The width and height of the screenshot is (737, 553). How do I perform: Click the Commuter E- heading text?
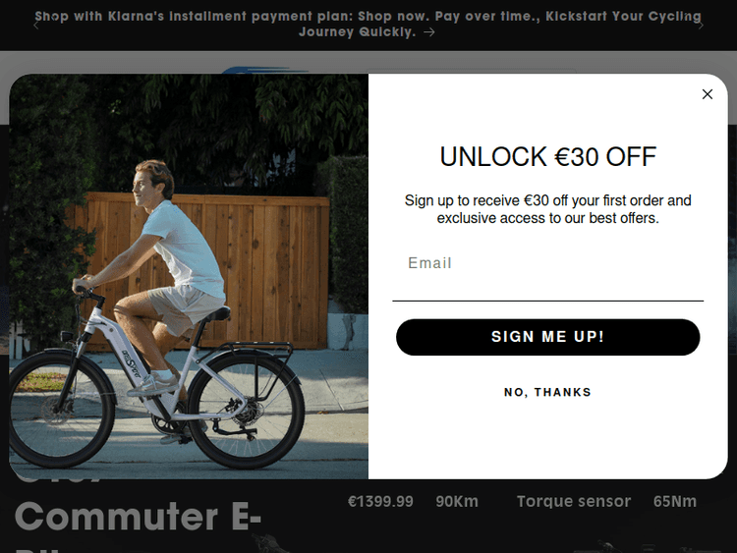tap(138, 516)
